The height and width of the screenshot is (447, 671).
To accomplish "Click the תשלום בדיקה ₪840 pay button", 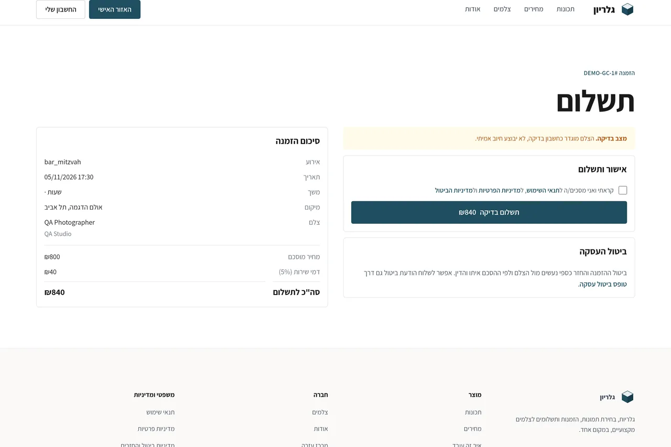I will (489, 212).
